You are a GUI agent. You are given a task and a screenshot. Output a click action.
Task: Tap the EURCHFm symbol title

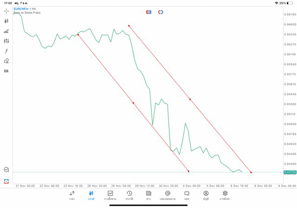point(21,9)
